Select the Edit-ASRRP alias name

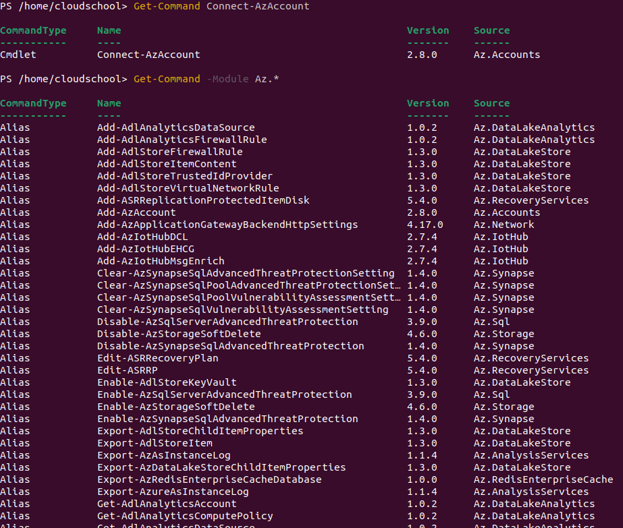pyautogui.click(x=128, y=370)
